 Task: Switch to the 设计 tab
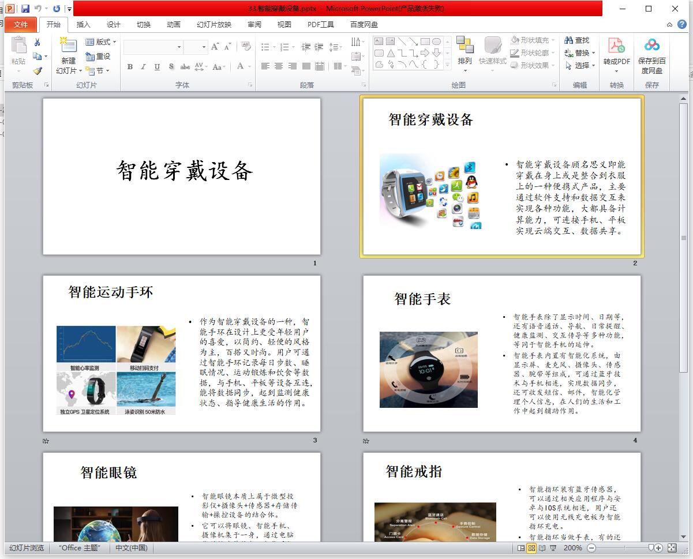[x=114, y=25]
